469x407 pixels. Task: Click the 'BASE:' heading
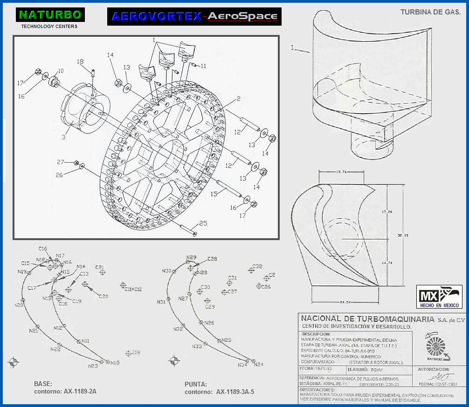point(43,384)
